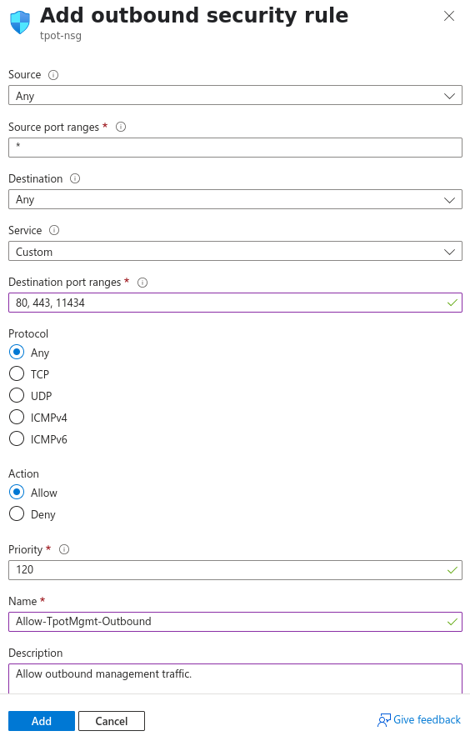This screenshot has width=470, height=741.
Task: Click the network security group shield icon
Action: coord(20,23)
